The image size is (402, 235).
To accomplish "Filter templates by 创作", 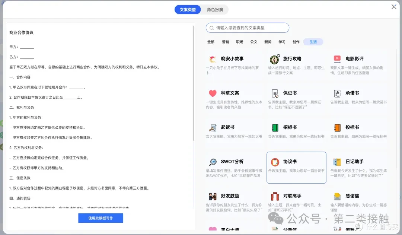I will pos(296,42).
